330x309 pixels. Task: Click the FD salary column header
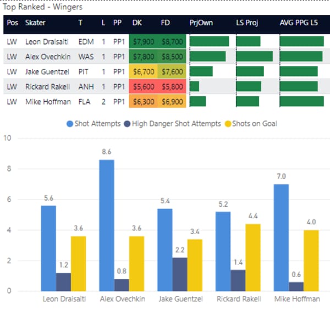(x=166, y=23)
